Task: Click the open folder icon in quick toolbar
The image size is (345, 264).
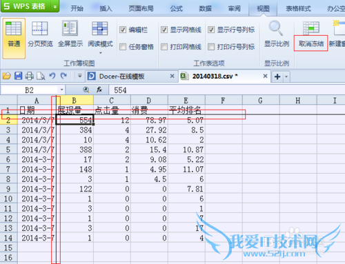Action: 7,76
